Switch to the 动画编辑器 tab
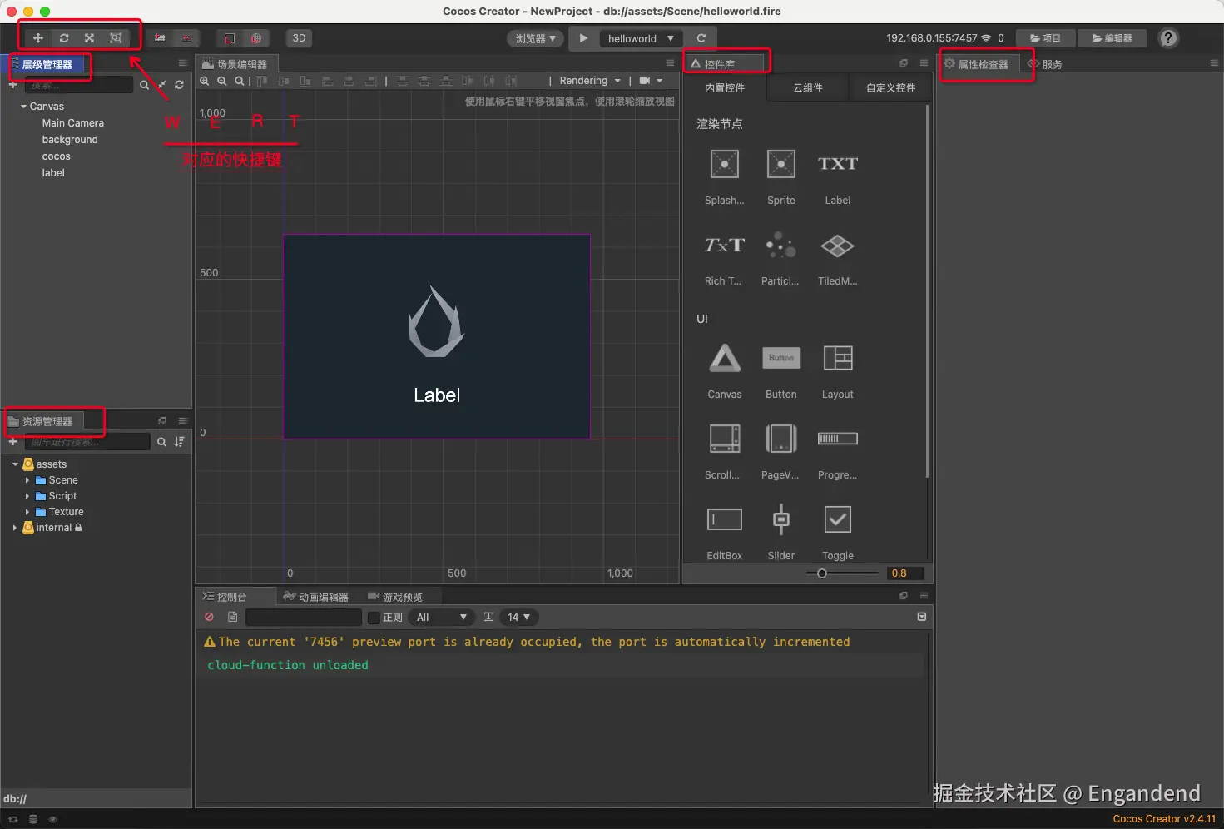Screen dimensions: 1224x829 [316, 597]
